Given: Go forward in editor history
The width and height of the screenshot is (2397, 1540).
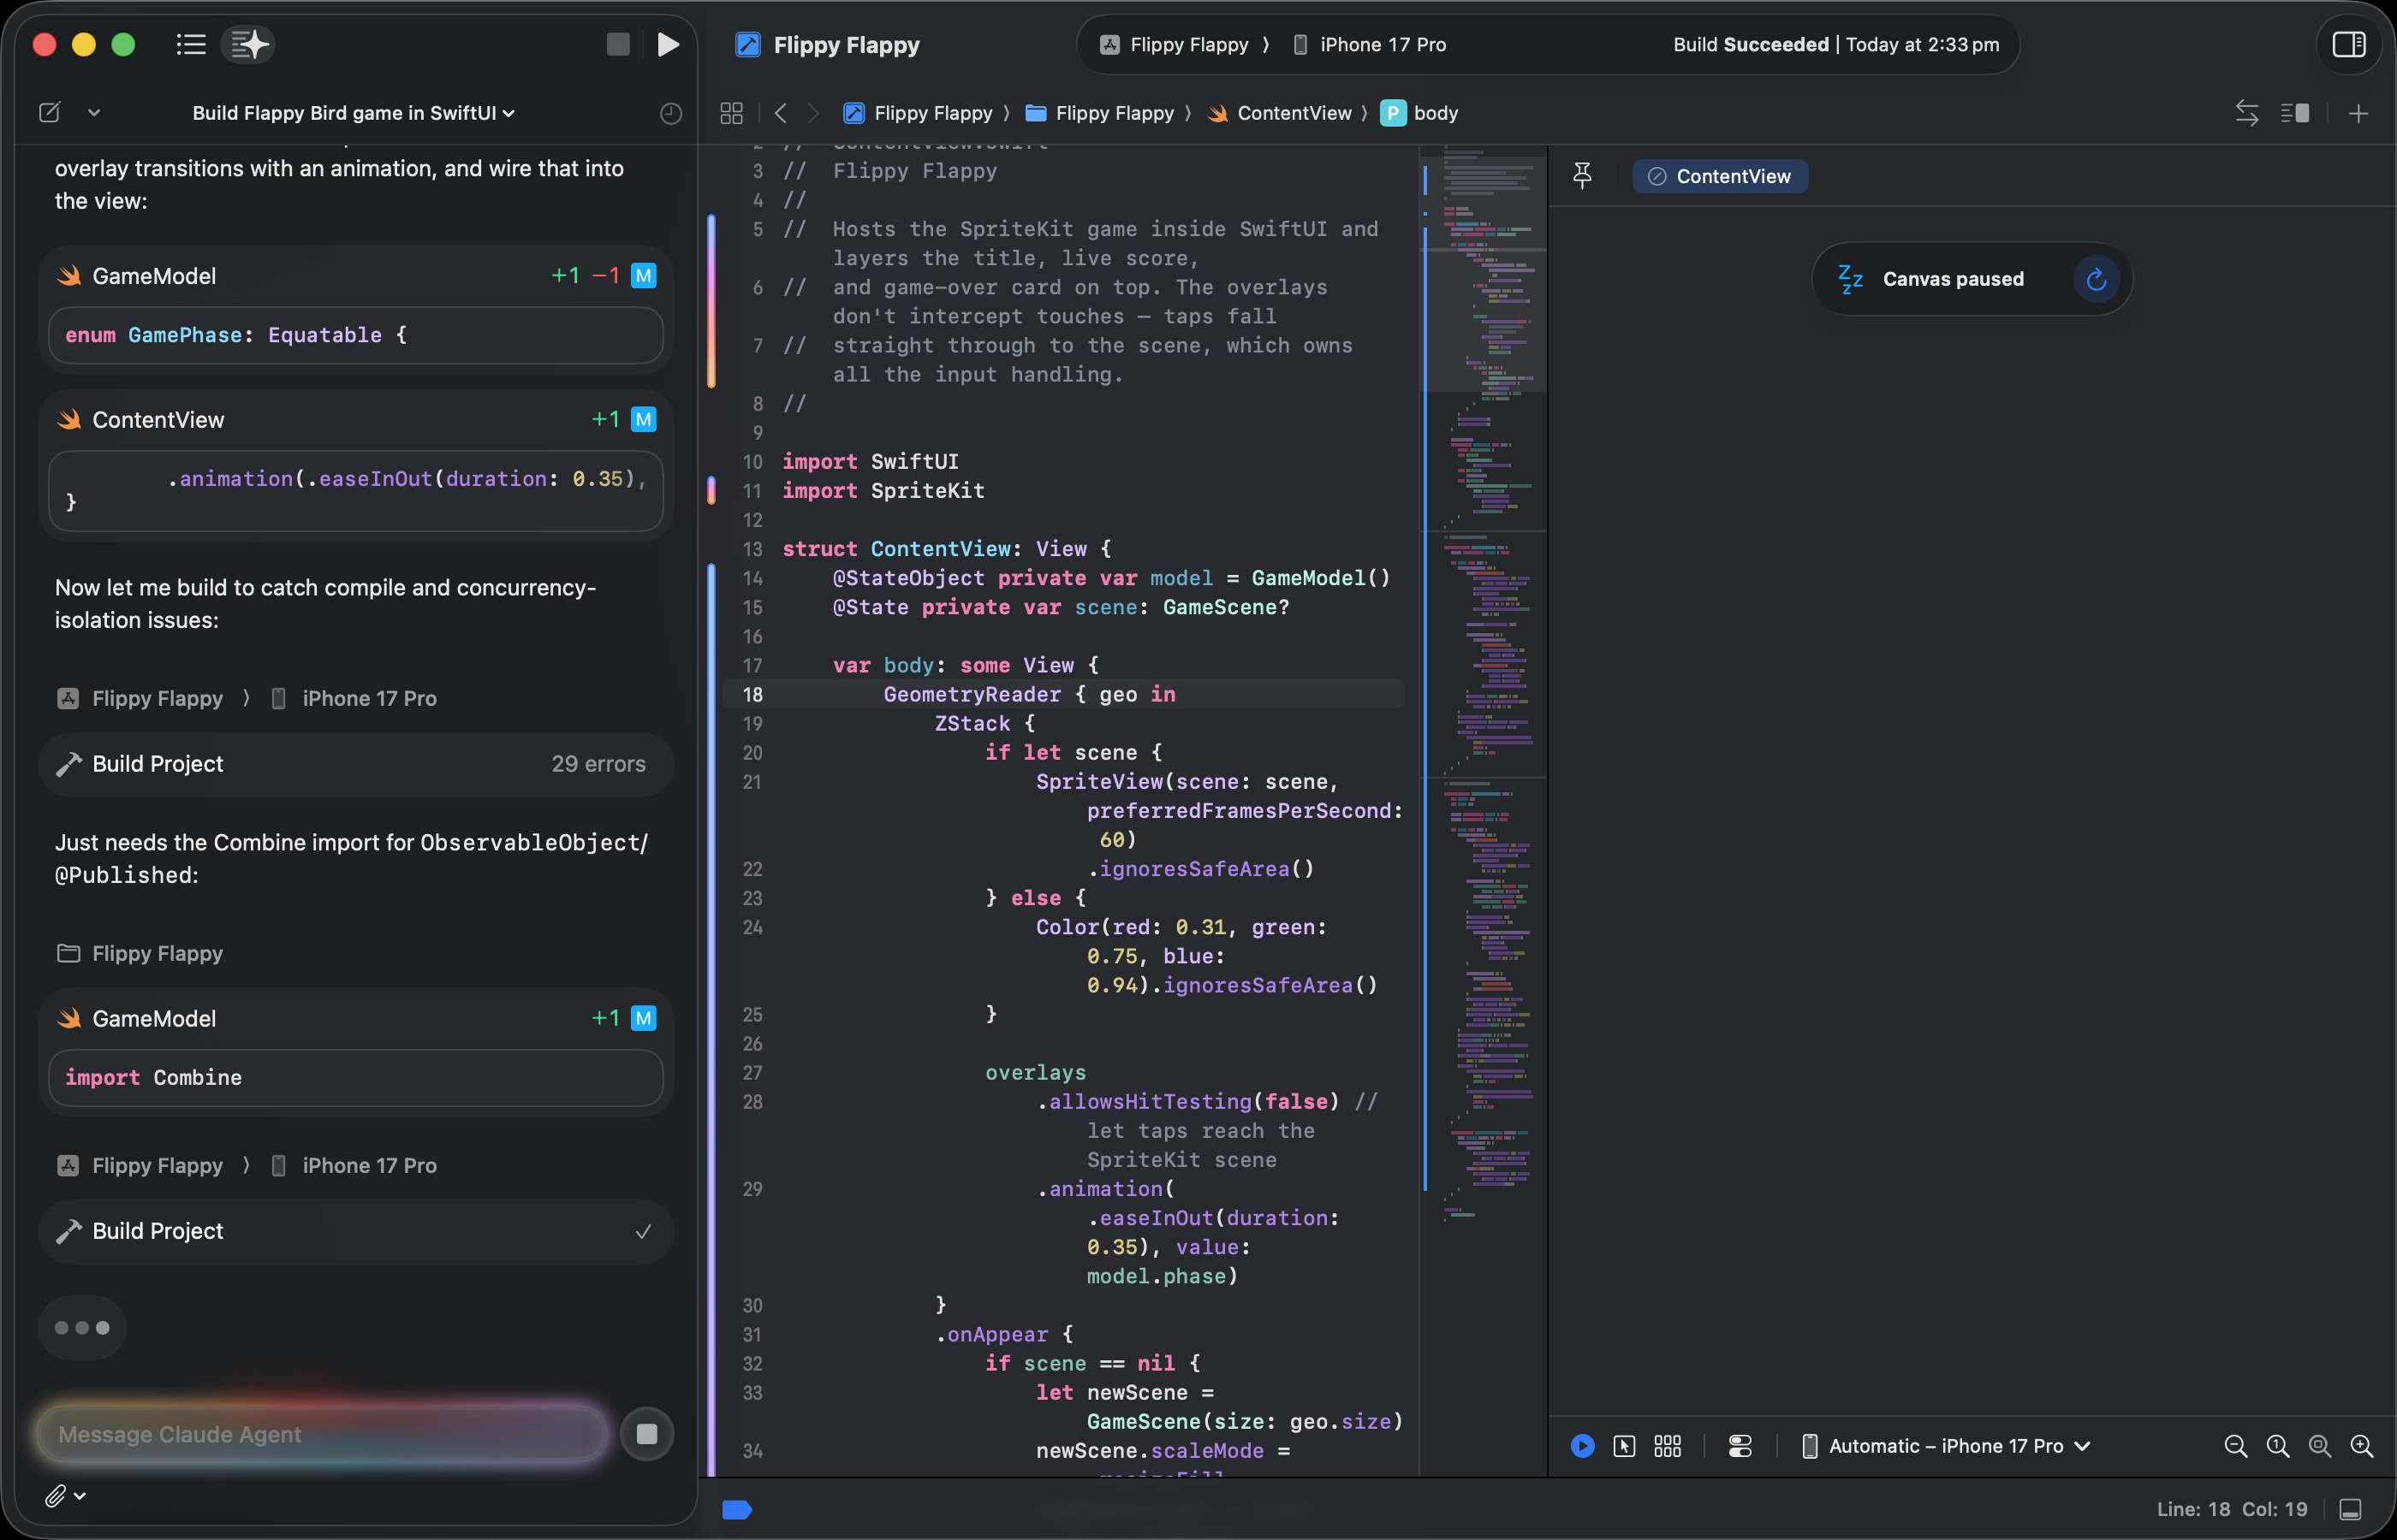Looking at the screenshot, I should [813, 113].
